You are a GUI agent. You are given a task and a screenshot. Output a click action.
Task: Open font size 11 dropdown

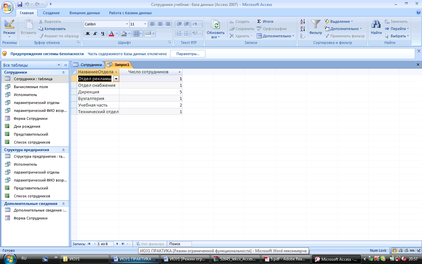coord(145,24)
